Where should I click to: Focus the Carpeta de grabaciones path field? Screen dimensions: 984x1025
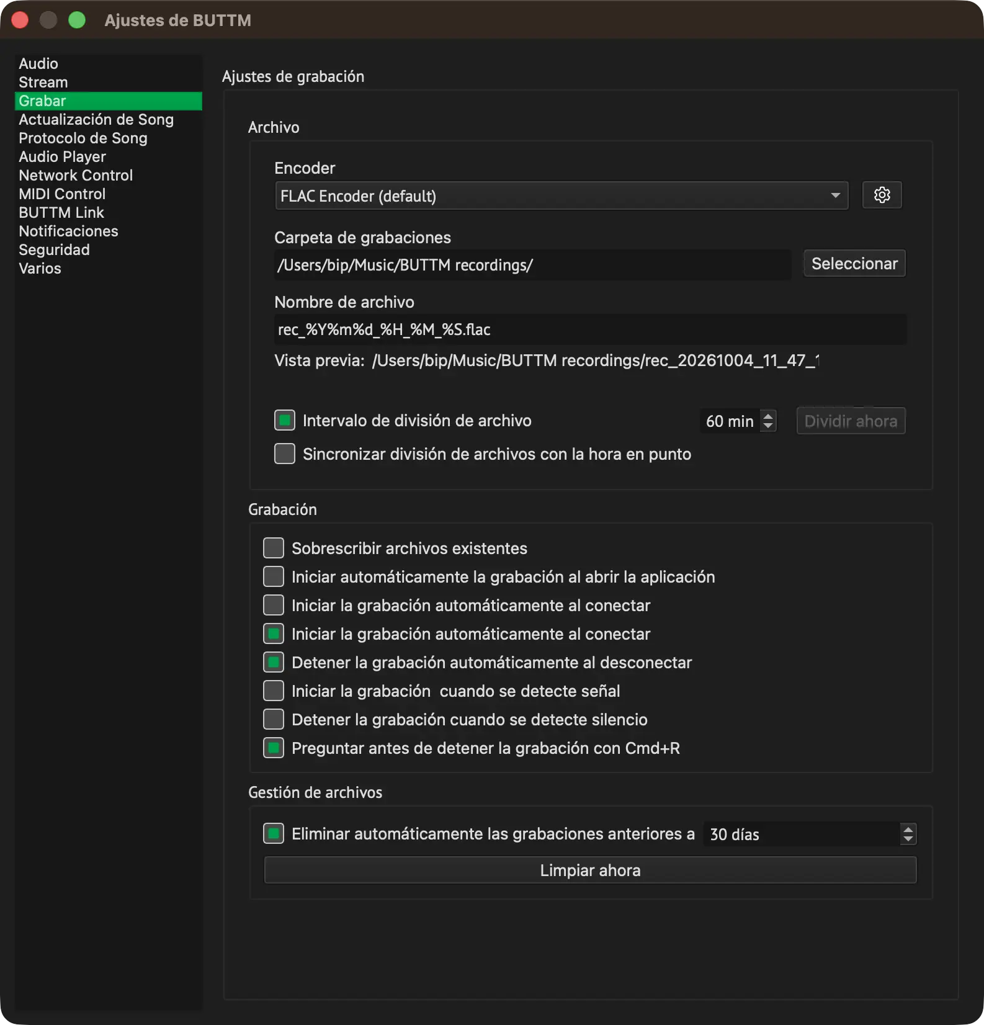[x=532, y=265]
